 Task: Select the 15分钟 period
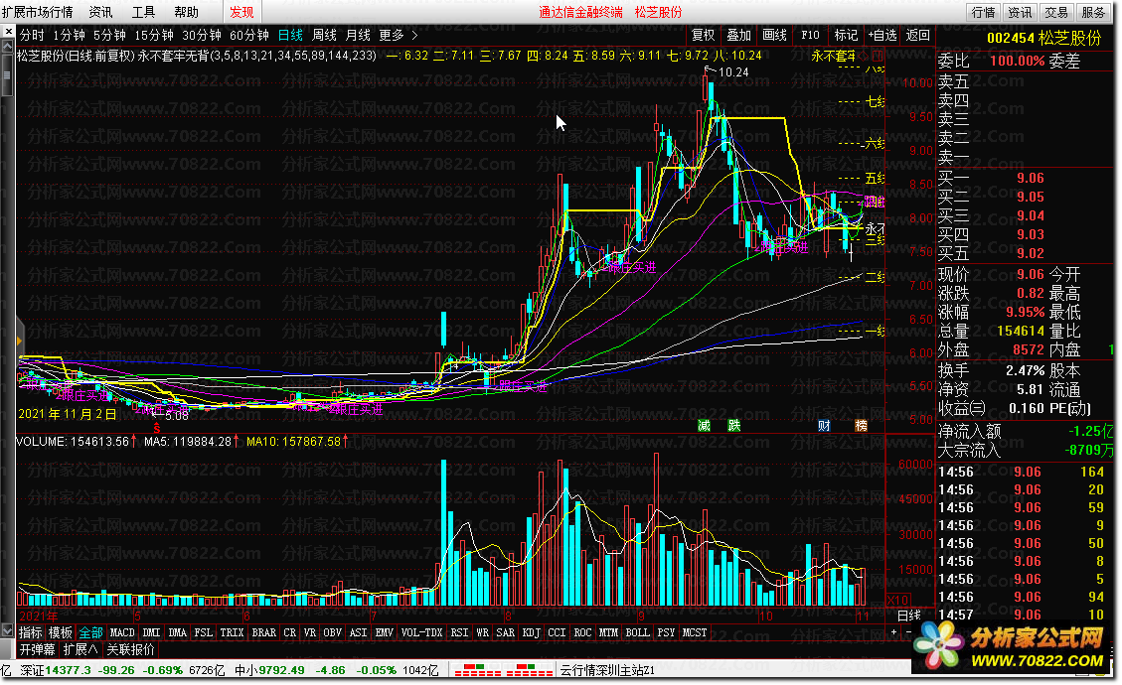154,35
